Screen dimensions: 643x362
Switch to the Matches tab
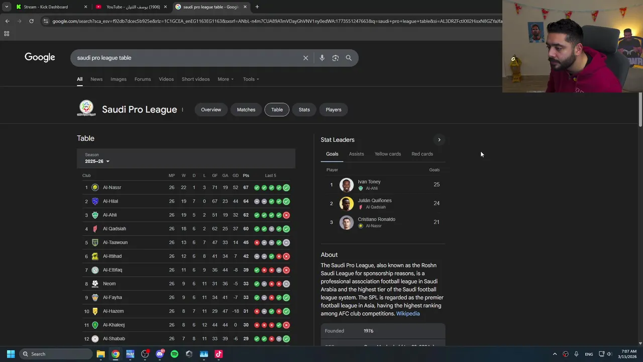point(246,110)
